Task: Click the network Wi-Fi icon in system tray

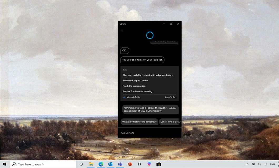Action: [x=266, y=164]
